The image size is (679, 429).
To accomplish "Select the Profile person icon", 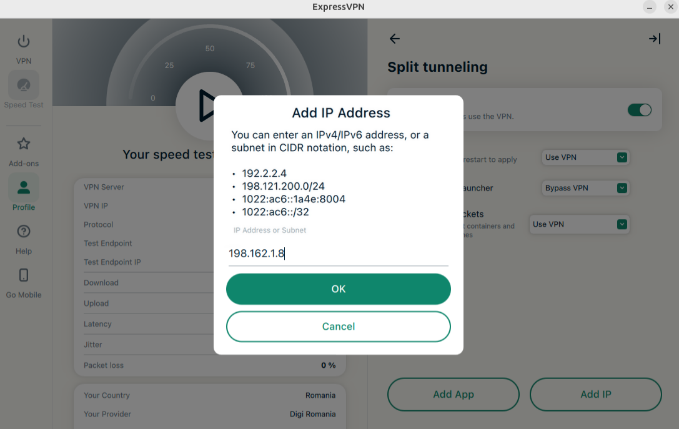I will pyautogui.click(x=24, y=187).
